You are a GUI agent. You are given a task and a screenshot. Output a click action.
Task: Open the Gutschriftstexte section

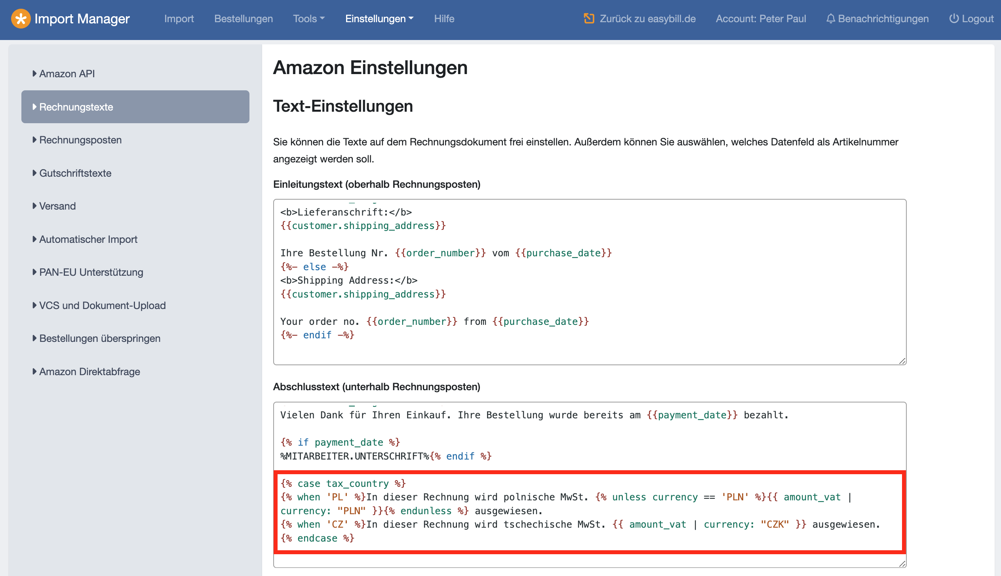(x=135, y=173)
